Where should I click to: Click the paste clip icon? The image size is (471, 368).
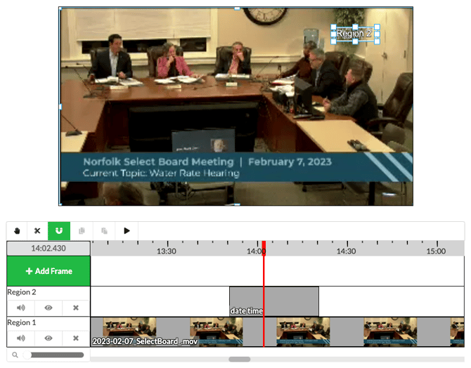[105, 230]
